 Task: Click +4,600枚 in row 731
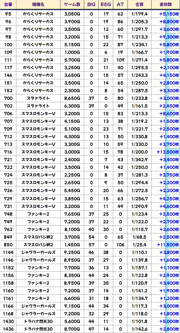point(169,206)
